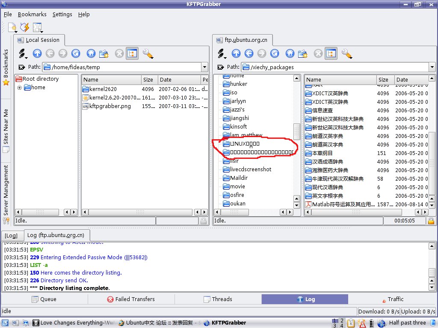Go up one directory in ftp.ubuntu.org.cn panel

tap(236, 53)
